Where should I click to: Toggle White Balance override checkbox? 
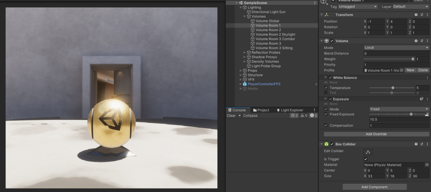330,78
